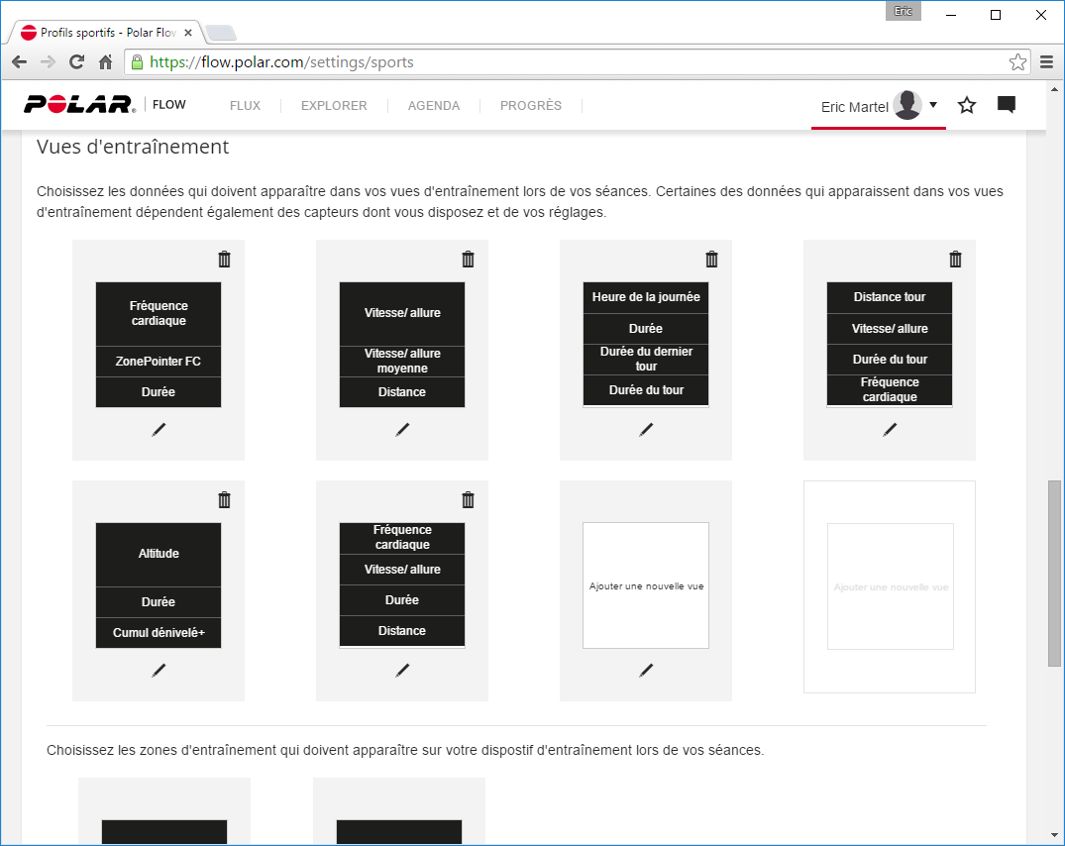Open the Chrome hamburger menu

[1047, 62]
